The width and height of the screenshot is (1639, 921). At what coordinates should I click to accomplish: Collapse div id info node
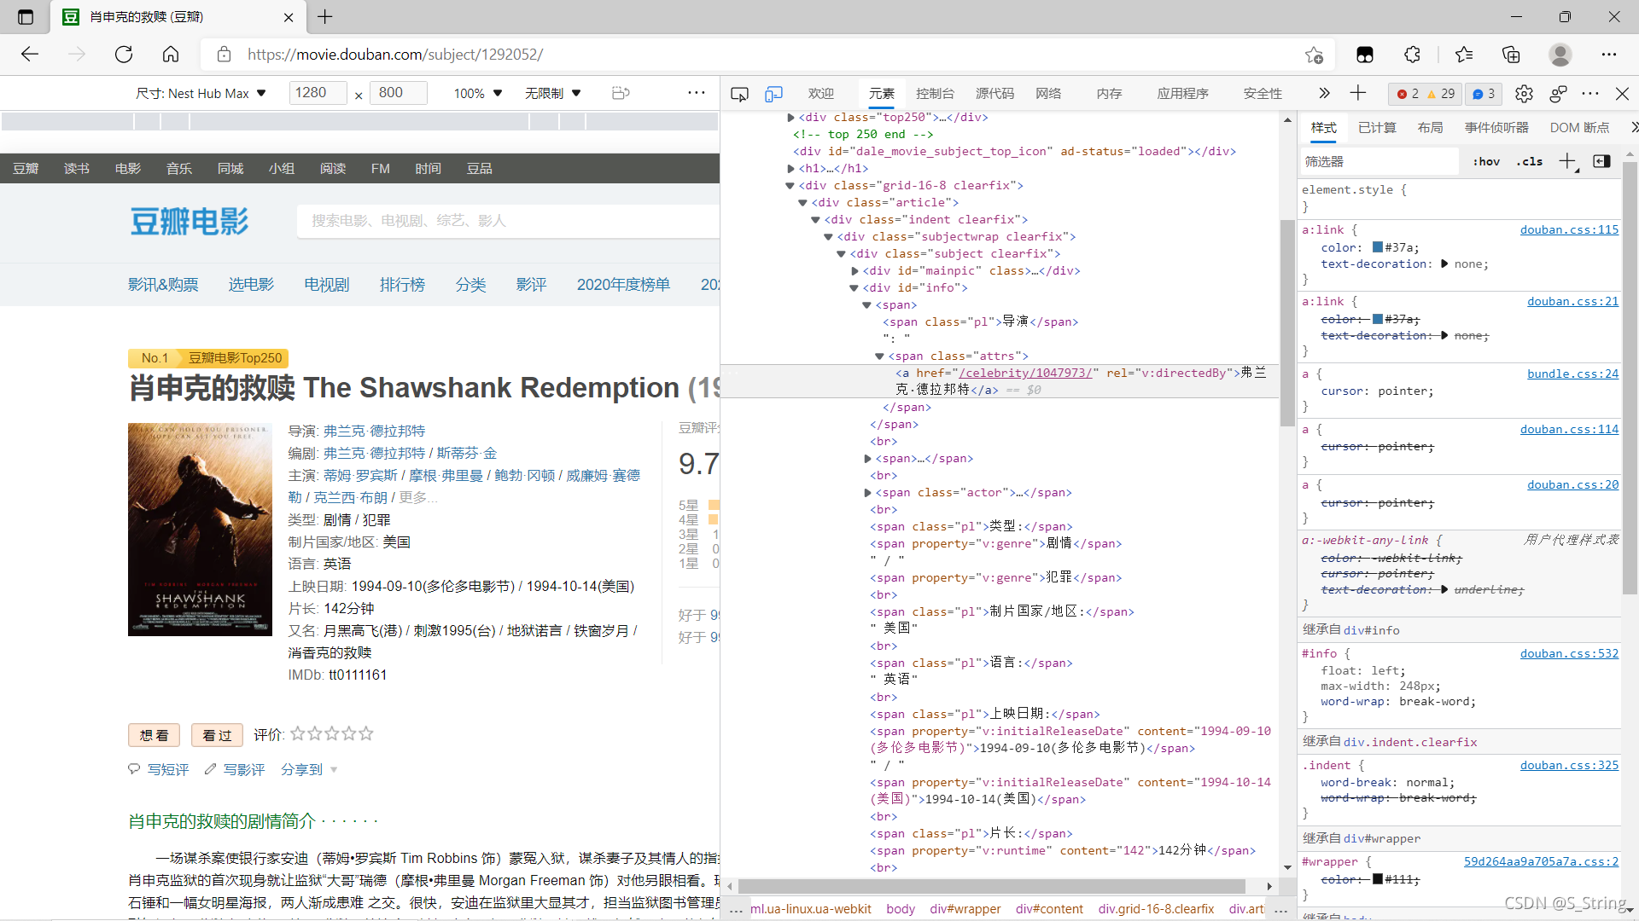click(x=854, y=288)
